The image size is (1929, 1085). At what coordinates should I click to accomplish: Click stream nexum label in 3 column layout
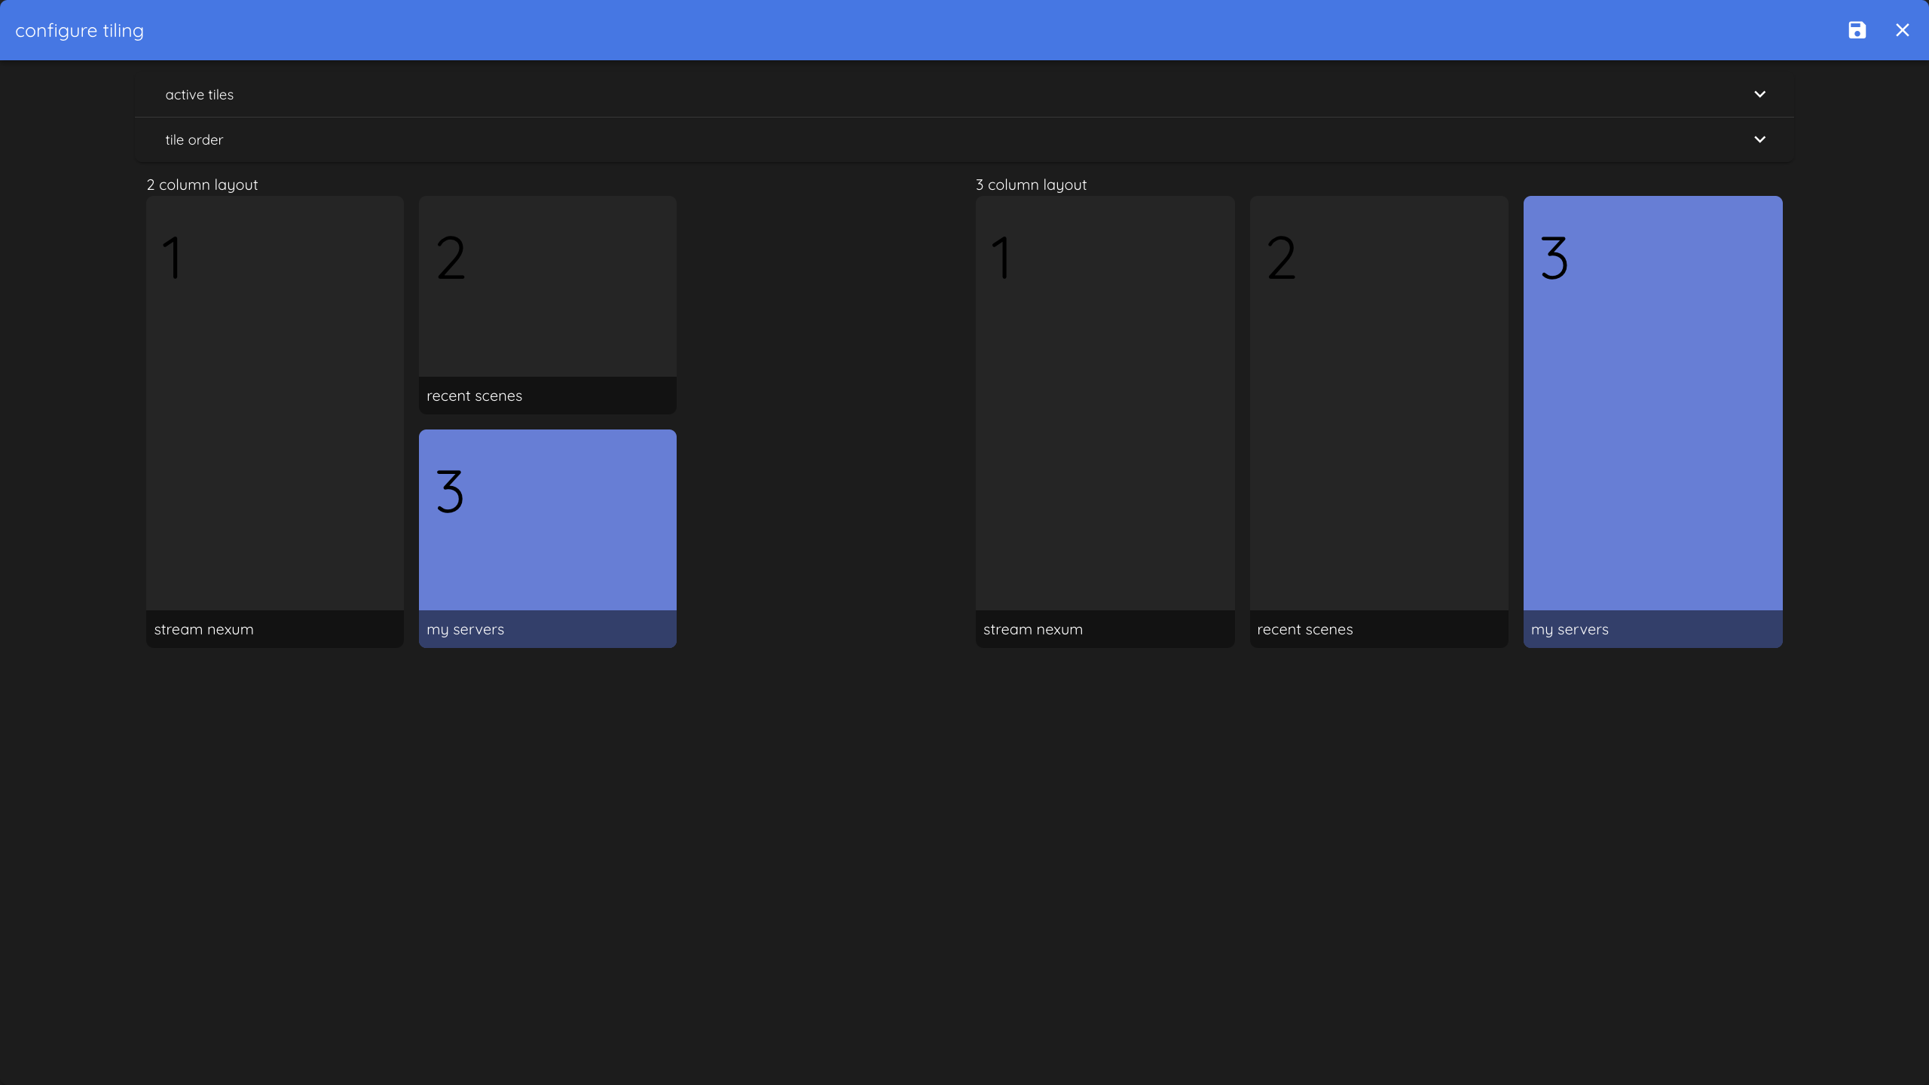(1032, 629)
